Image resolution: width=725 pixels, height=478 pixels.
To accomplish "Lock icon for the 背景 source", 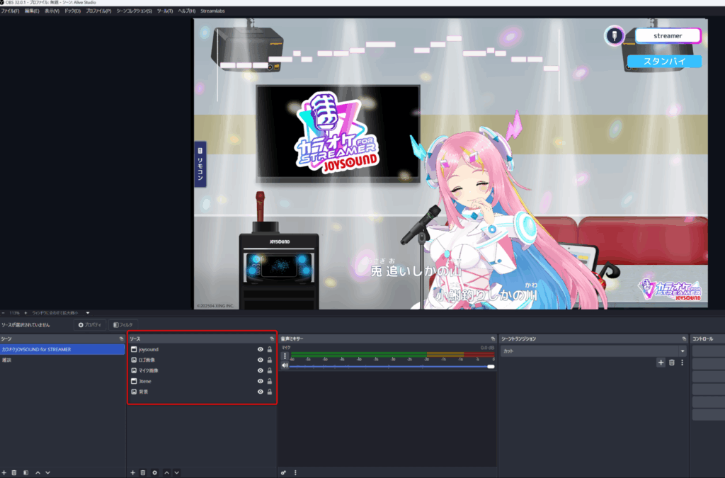I will (x=270, y=392).
